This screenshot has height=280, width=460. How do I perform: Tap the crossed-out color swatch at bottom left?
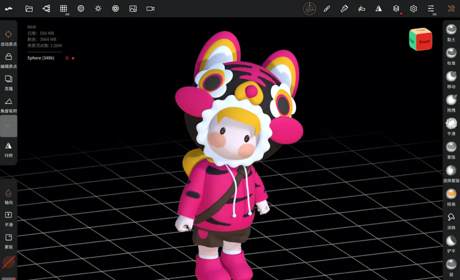[9, 262]
